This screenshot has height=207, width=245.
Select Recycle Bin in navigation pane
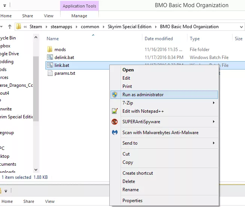click(8, 38)
